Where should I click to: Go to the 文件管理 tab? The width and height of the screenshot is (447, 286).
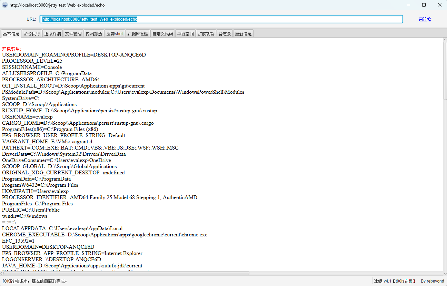73,34
